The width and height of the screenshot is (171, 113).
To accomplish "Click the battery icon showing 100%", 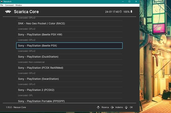I will (131, 11).
